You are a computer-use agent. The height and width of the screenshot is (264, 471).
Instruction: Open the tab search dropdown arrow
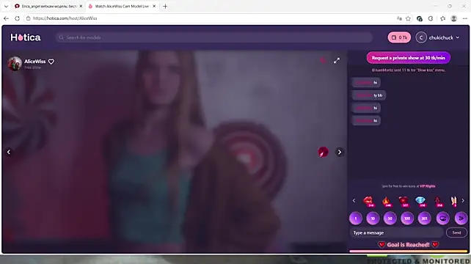click(x=6, y=6)
